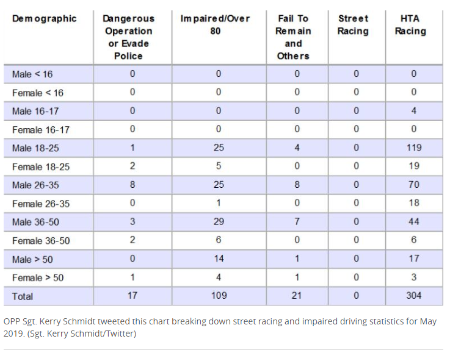The image size is (450, 350).
Task: Click the Street Racing column header
Action: coord(353,24)
